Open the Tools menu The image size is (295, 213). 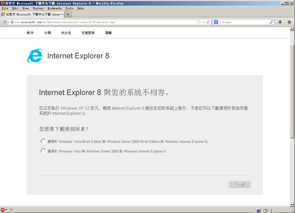69,8
